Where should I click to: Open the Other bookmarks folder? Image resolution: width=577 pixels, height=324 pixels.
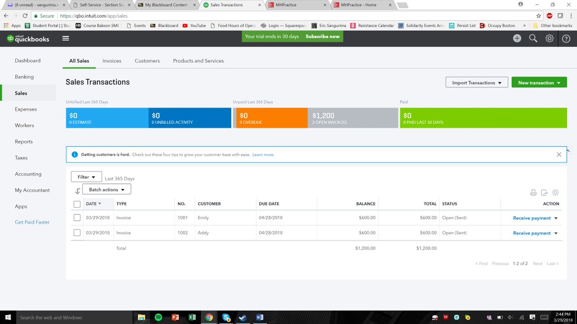pyautogui.click(x=553, y=25)
